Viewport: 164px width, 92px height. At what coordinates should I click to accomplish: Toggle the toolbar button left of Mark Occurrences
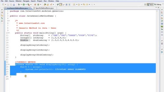(x=58, y=5)
